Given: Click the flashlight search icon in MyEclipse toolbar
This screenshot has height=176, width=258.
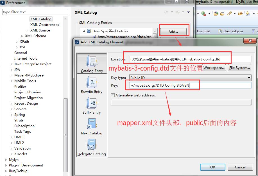Looking at the screenshot, I should [229, 13].
